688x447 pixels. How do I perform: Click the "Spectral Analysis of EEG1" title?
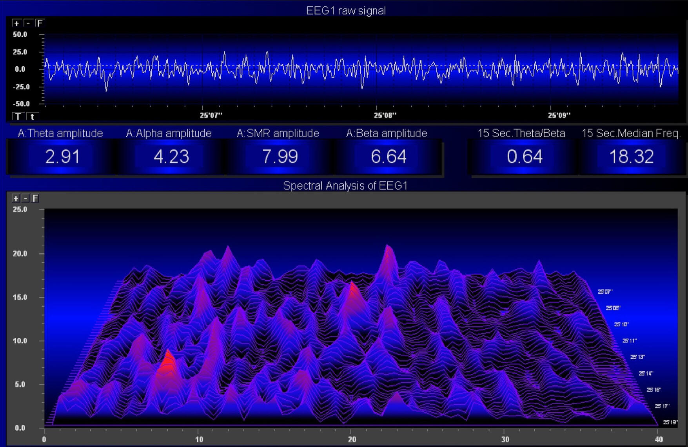[345, 185]
